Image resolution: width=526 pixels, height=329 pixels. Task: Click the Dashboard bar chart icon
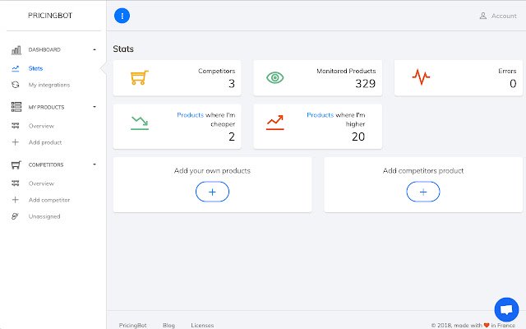(16, 50)
